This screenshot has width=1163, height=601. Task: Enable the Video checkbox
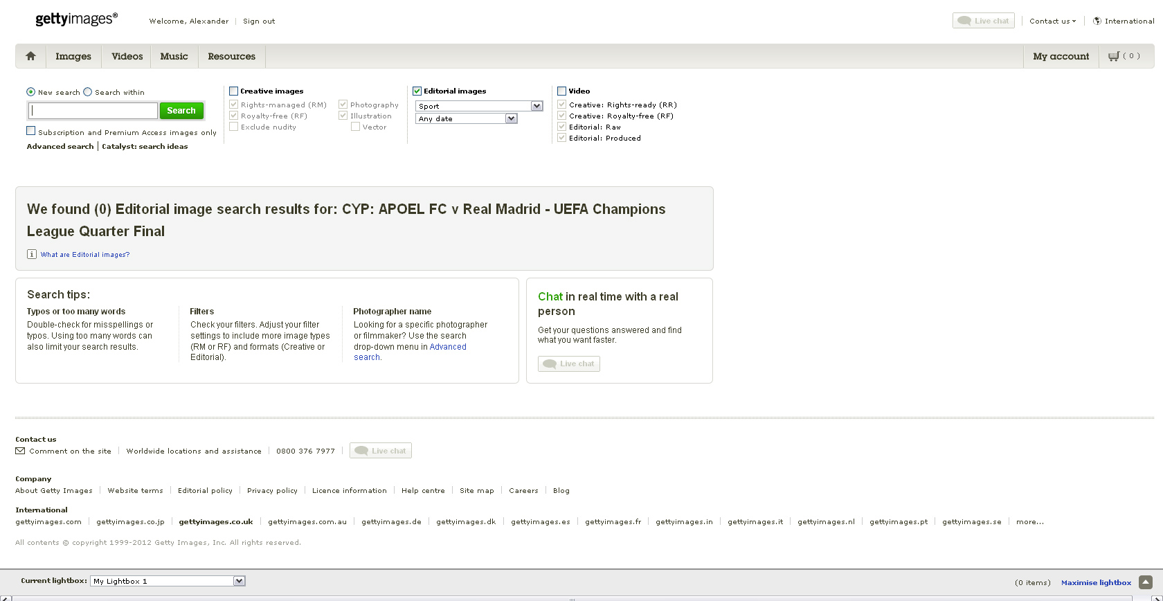pyautogui.click(x=562, y=91)
